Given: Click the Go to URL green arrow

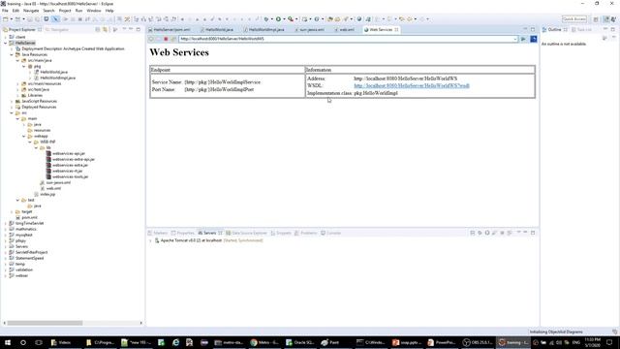Looking at the screenshot, I should (x=523, y=39).
